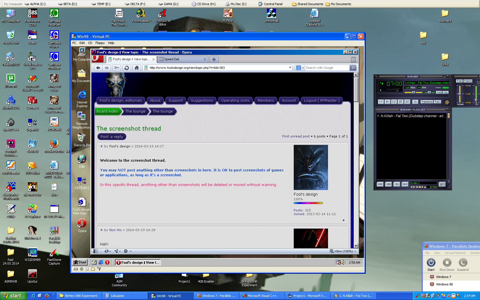
Task: Click Winamp's play button
Action: point(388,102)
